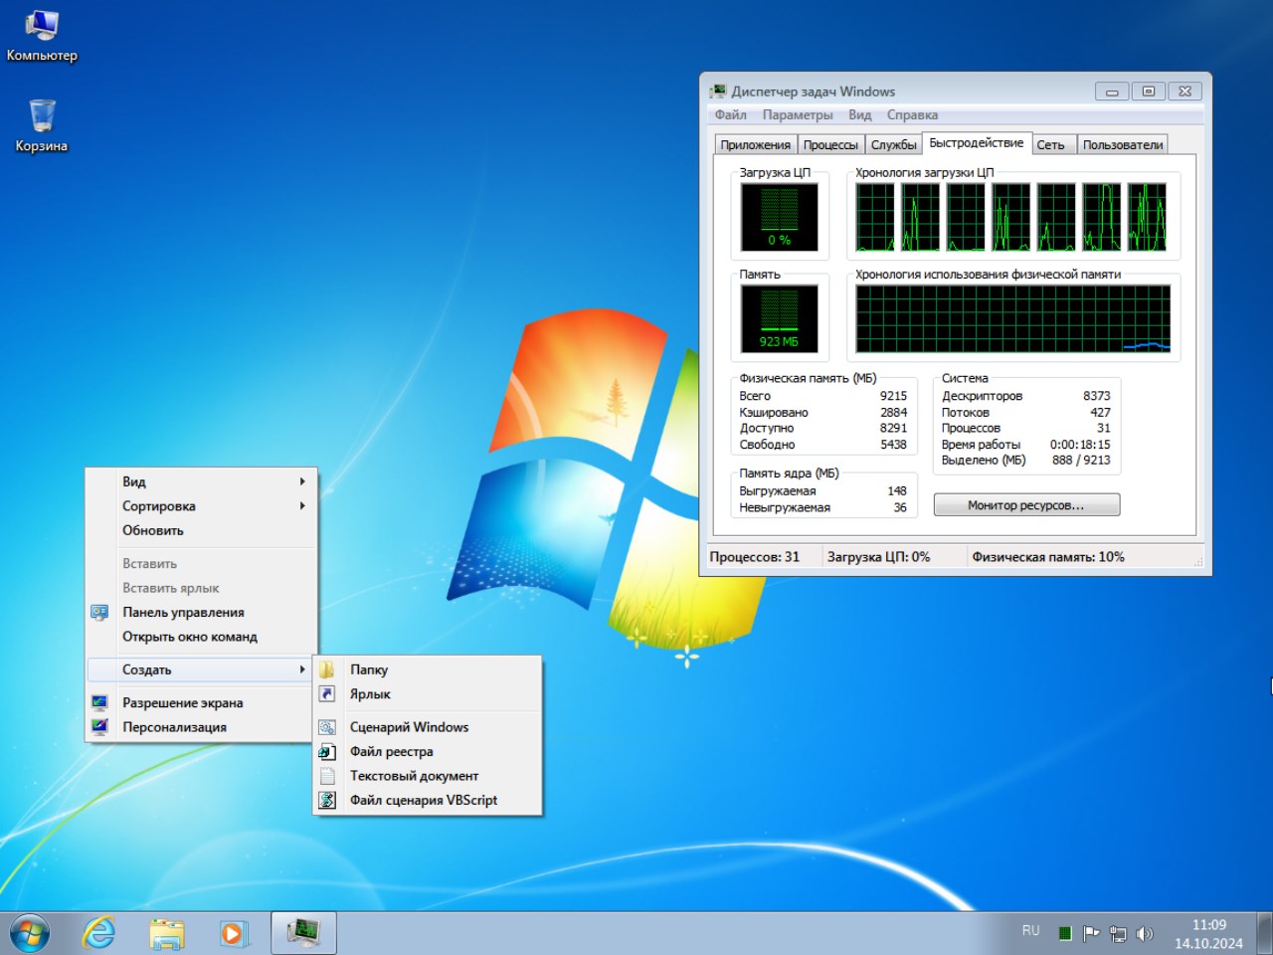Select the Recycle Bin desktop icon

click(42, 123)
